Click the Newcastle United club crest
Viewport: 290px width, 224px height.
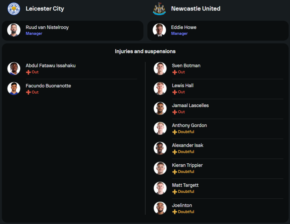[159, 9]
